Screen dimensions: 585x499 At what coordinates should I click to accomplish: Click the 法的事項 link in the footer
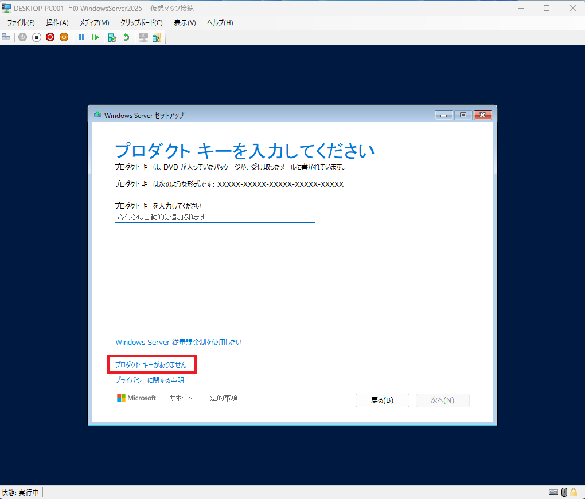click(x=224, y=398)
